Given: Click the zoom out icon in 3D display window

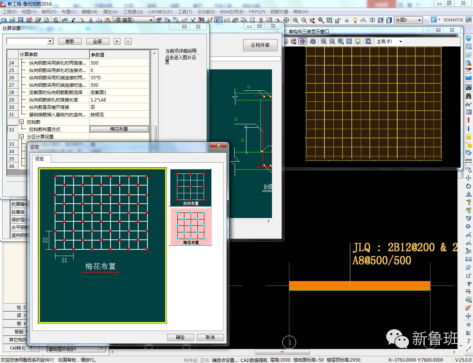Looking at the screenshot, I should click(332, 41).
